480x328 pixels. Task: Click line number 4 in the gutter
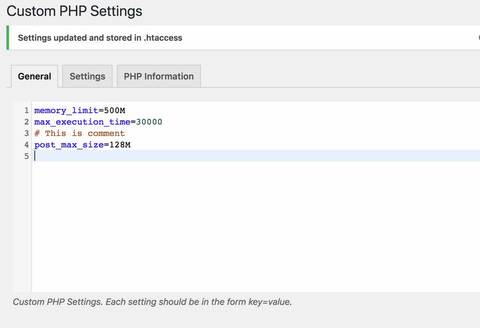coord(26,145)
